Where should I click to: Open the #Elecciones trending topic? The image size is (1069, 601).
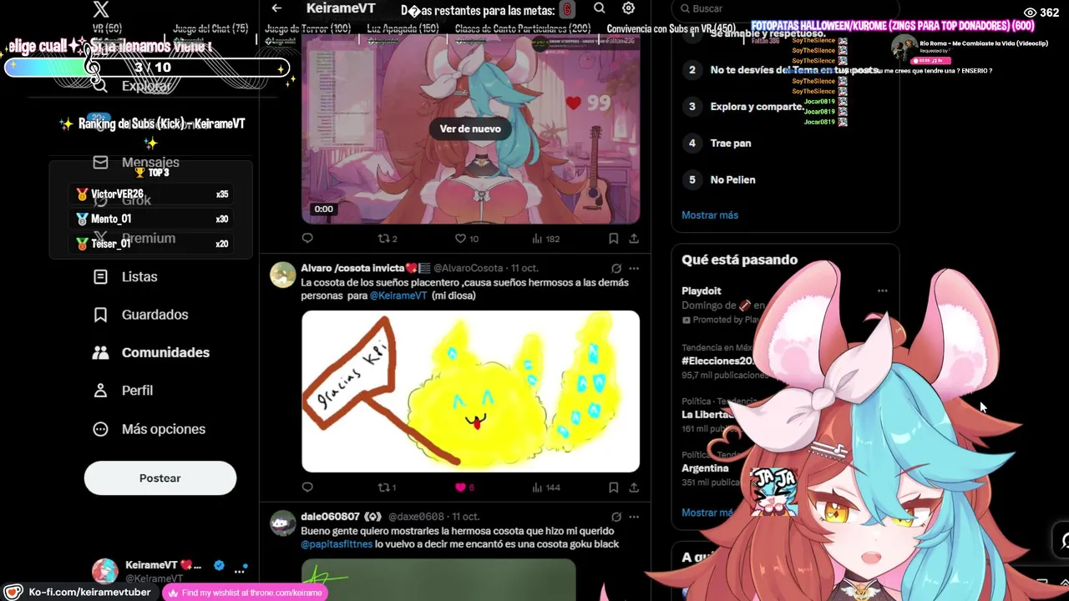718,361
